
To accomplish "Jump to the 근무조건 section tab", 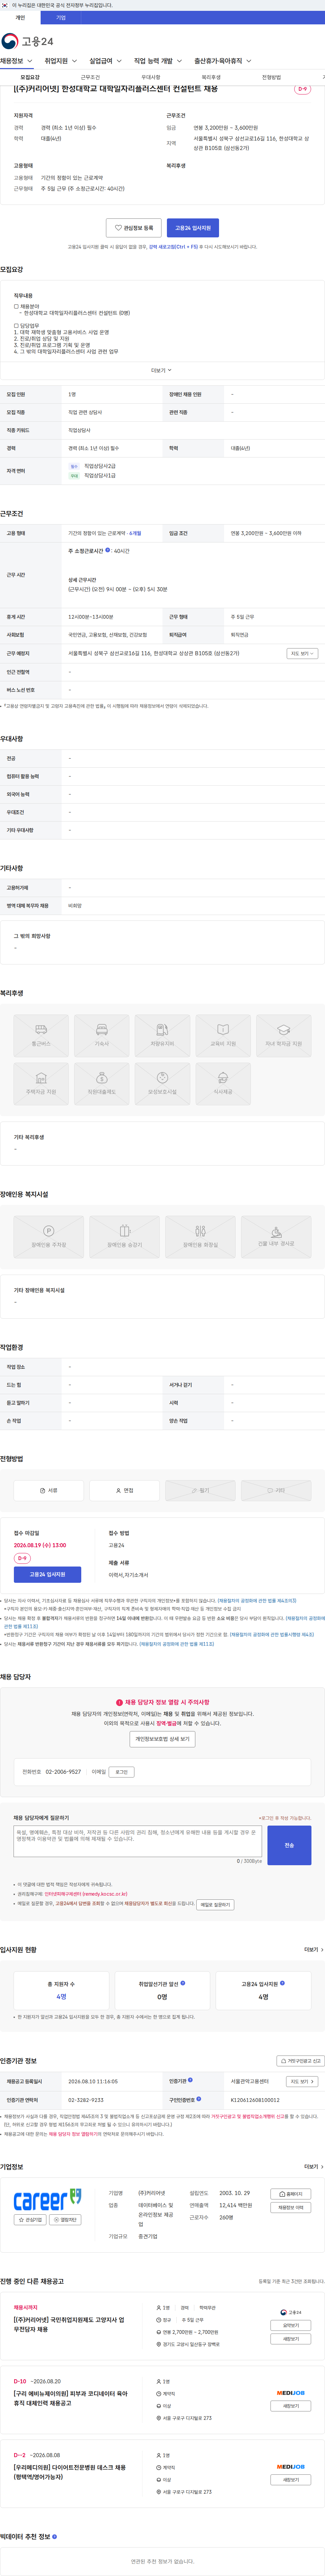I will pos(90,77).
